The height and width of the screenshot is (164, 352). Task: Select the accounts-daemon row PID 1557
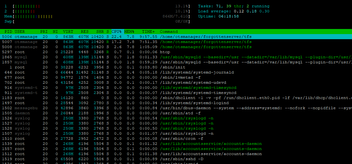pyautogui.click(x=176, y=149)
